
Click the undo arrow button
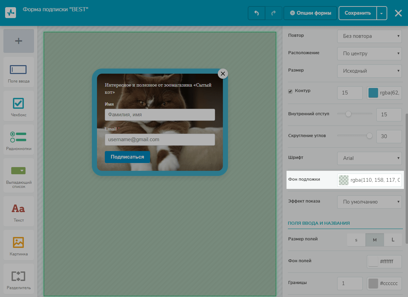point(257,13)
